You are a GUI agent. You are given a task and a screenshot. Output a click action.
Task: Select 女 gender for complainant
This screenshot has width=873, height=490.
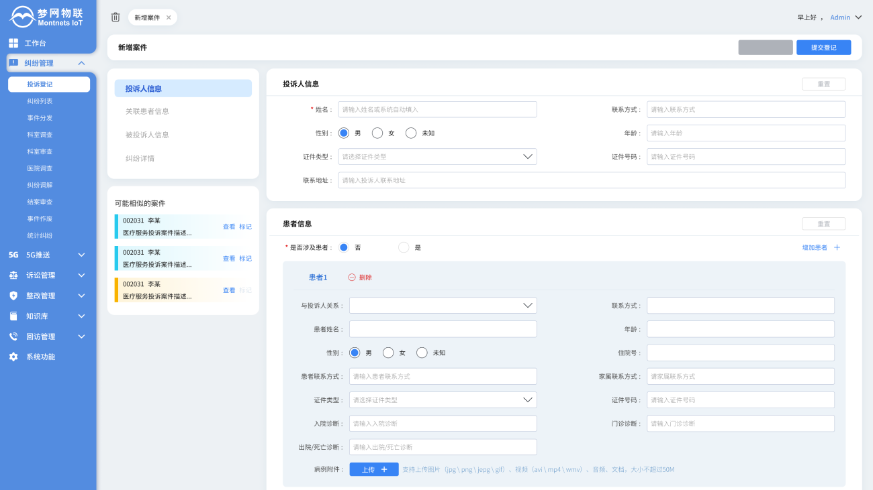[377, 133]
